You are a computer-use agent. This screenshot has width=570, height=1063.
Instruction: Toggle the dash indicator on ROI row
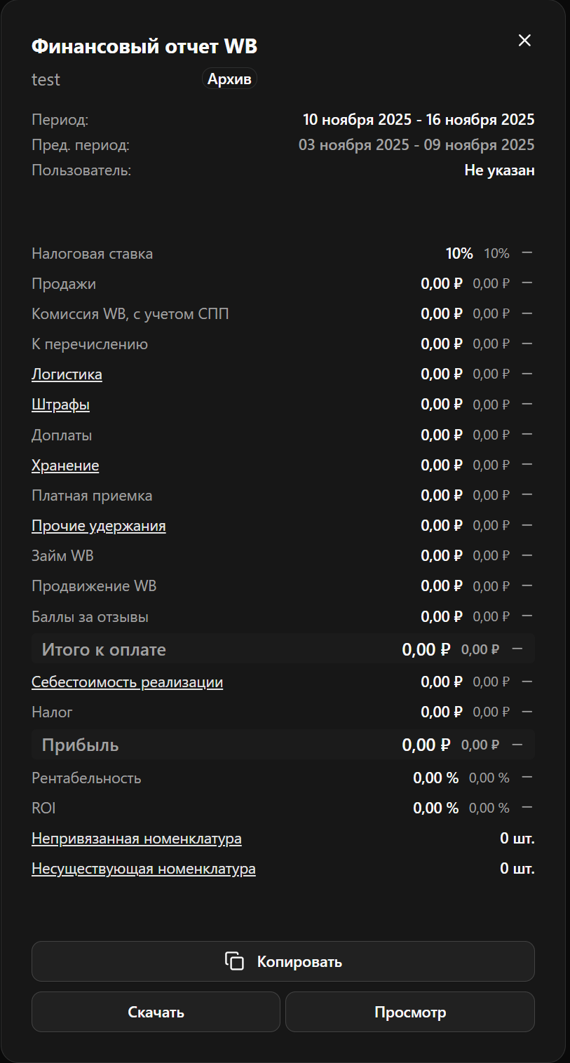[x=527, y=807]
